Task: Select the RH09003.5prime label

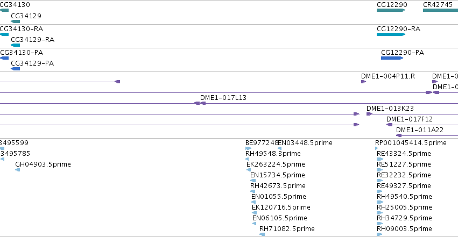Action: coord(404,229)
